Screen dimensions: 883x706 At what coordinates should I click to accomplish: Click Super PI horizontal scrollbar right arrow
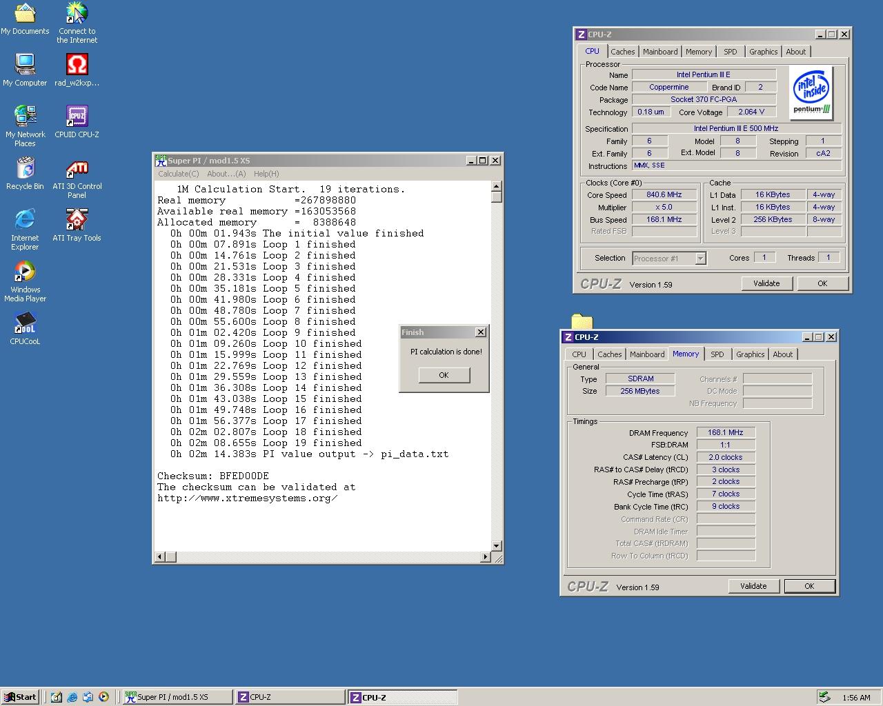tap(486, 556)
